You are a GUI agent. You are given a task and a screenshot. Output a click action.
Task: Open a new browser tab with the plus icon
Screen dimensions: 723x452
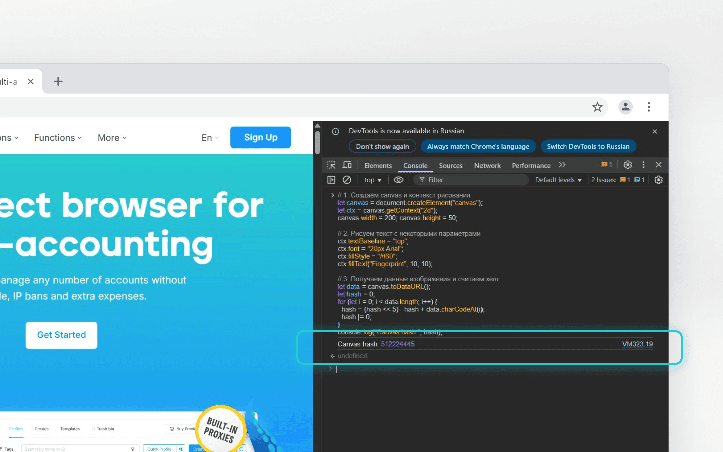tap(58, 81)
